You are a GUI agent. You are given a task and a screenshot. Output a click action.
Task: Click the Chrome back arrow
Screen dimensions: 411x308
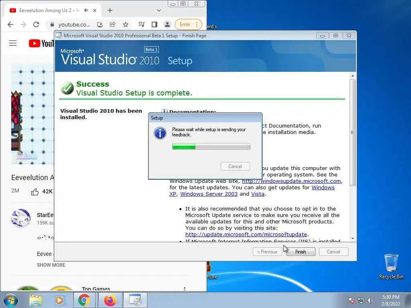coord(10,24)
